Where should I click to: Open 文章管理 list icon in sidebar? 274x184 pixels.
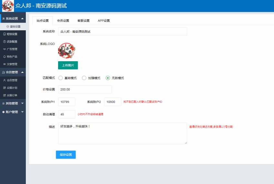coord(5,64)
